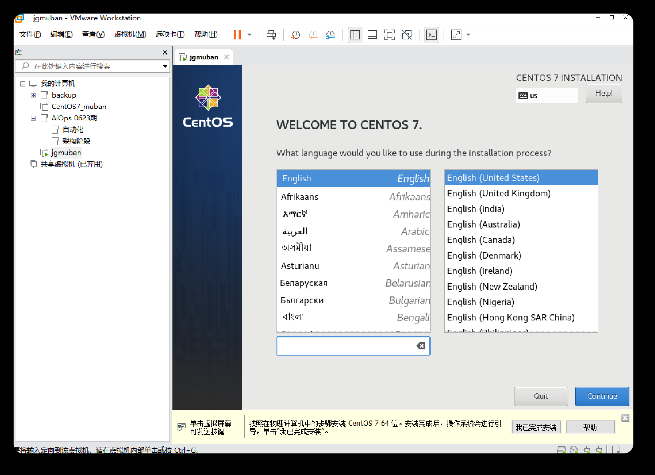This screenshot has width=655, height=475.
Task: Open the 编辑(E) menu
Action: (x=62, y=34)
